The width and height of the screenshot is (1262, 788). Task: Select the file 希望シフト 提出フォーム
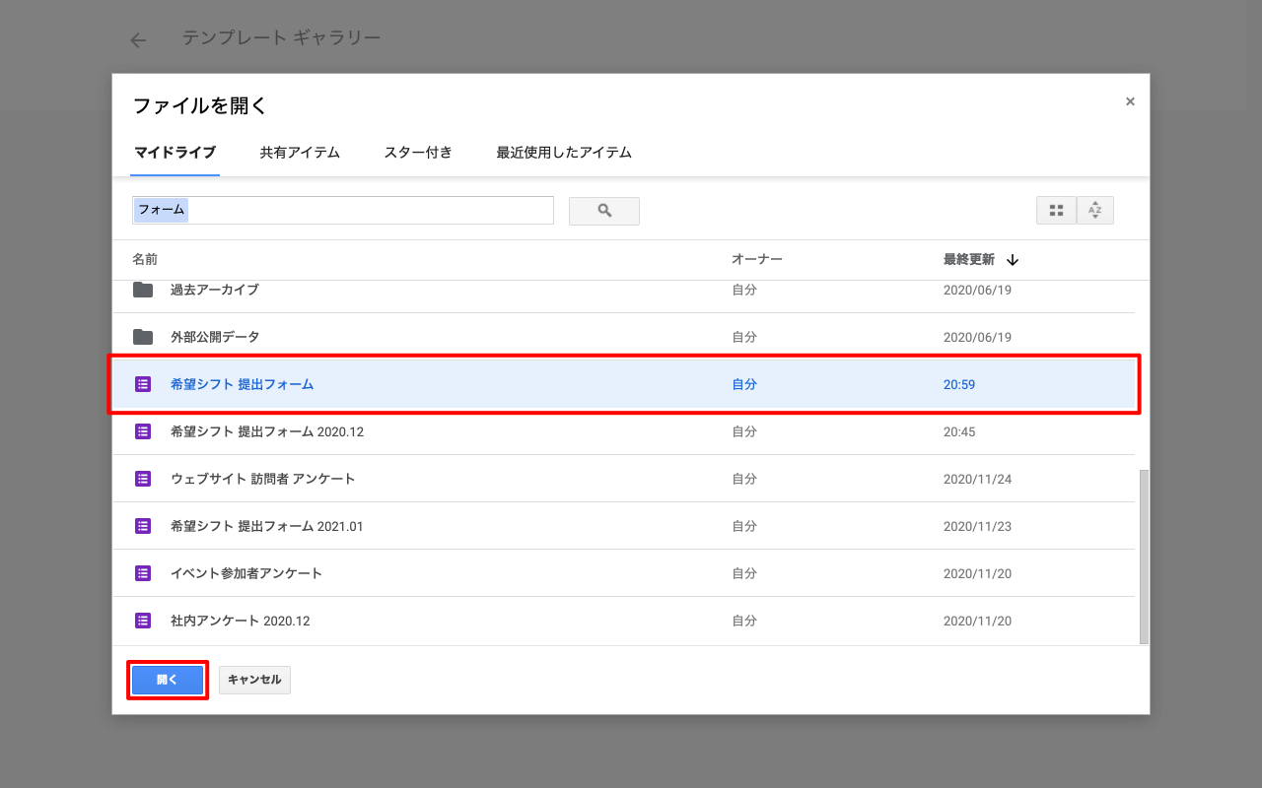623,384
